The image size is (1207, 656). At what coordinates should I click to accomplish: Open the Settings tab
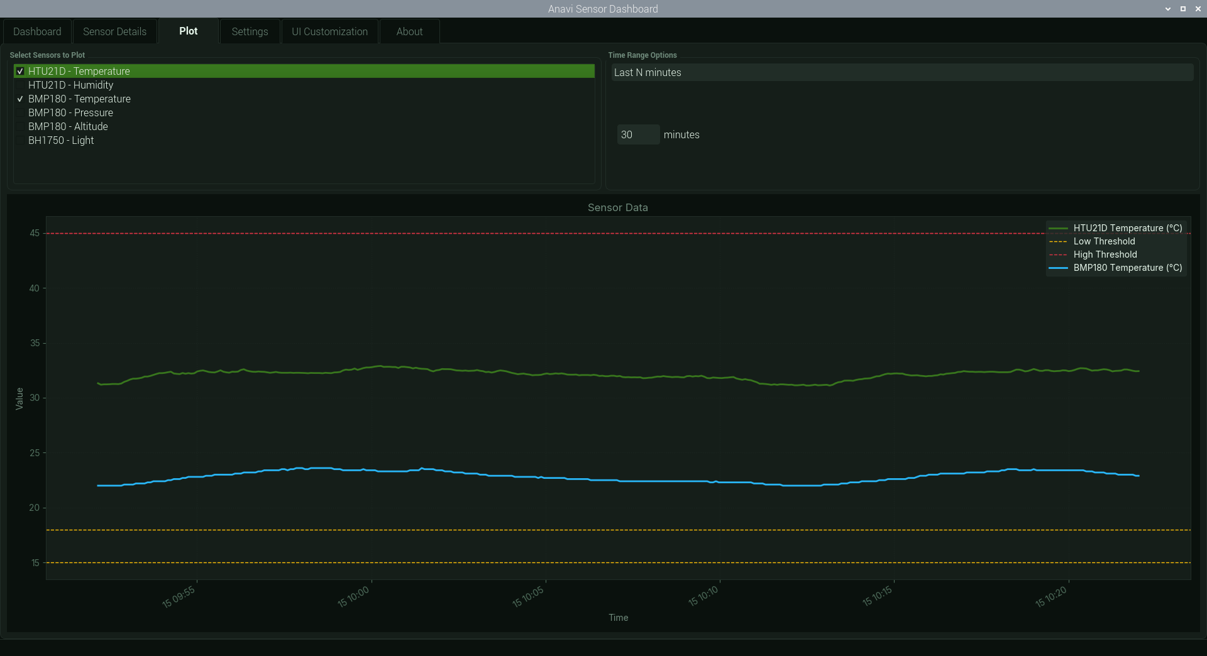tap(250, 31)
